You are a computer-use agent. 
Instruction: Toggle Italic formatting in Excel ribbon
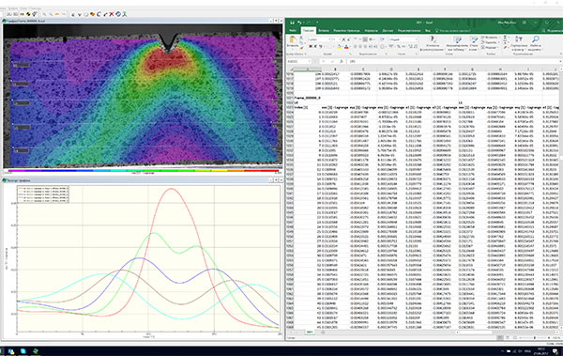tap(315, 46)
